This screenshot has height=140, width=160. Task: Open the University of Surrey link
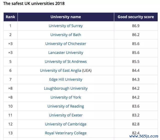(x=65, y=26)
